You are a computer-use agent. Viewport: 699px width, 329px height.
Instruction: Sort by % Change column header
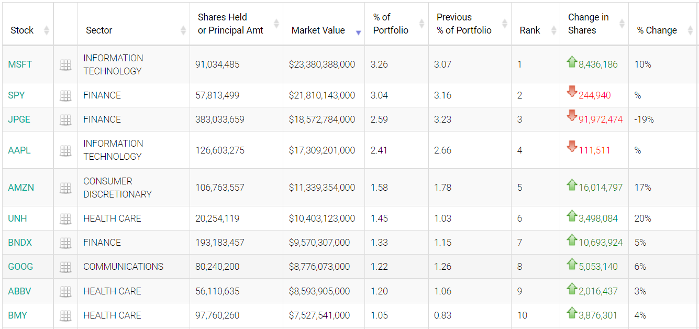657,30
